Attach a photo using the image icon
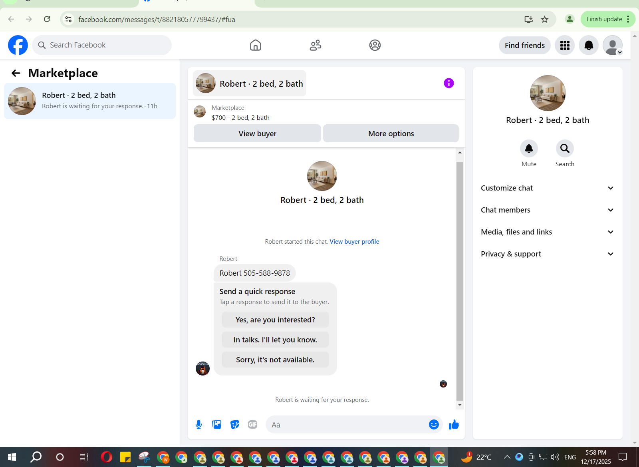639x467 pixels. click(217, 425)
